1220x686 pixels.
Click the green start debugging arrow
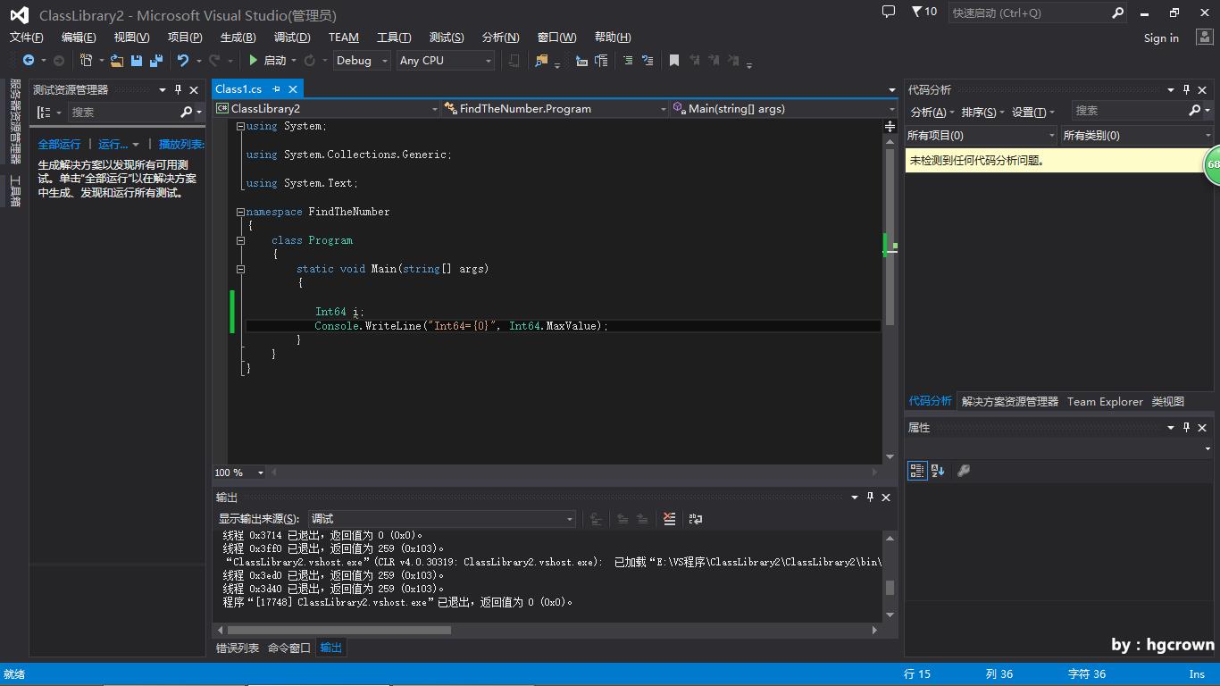(254, 60)
